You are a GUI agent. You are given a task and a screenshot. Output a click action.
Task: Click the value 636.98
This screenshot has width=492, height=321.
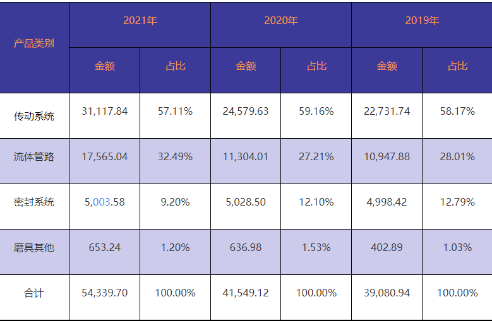(x=246, y=247)
